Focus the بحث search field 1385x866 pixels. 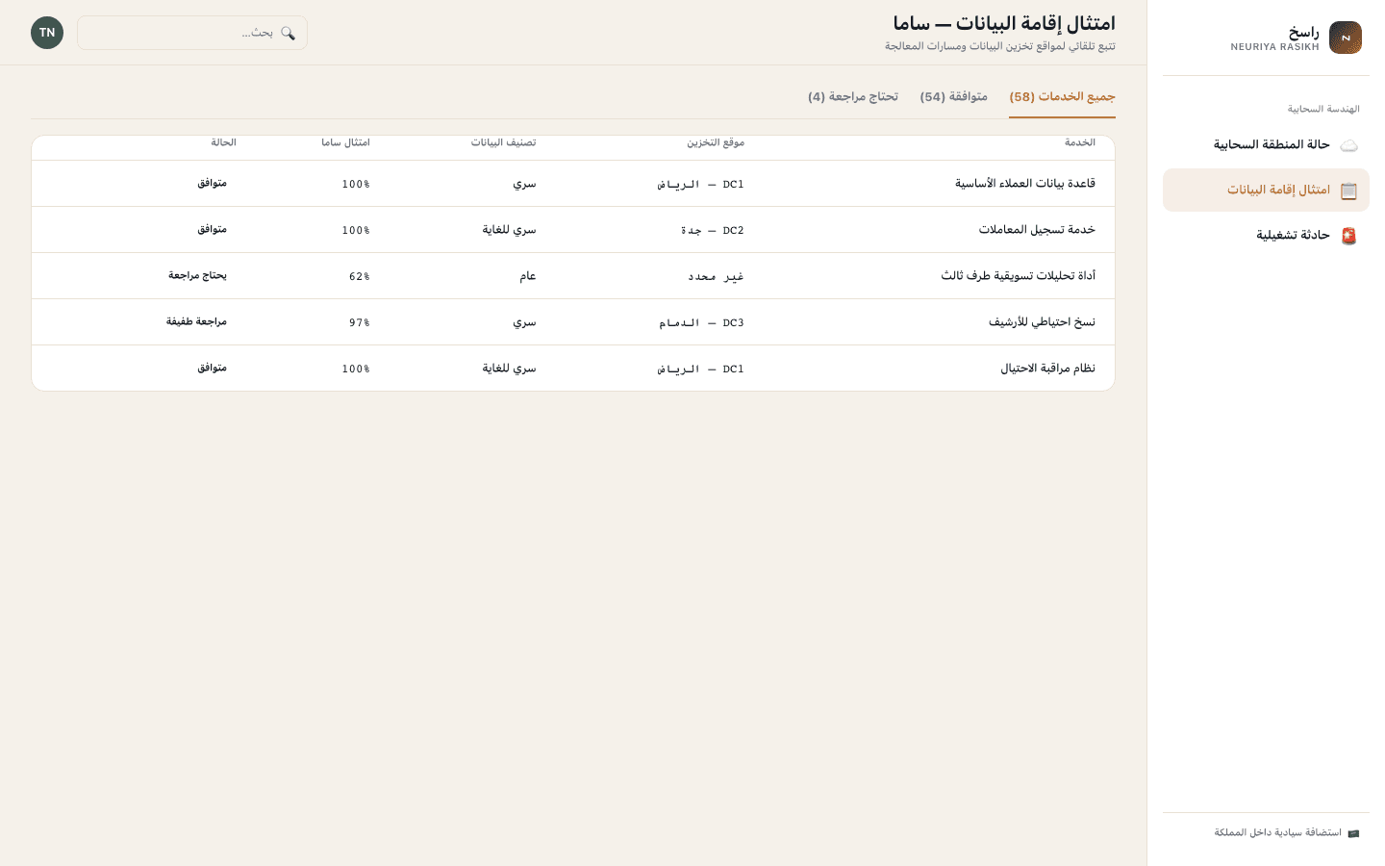[192, 33]
